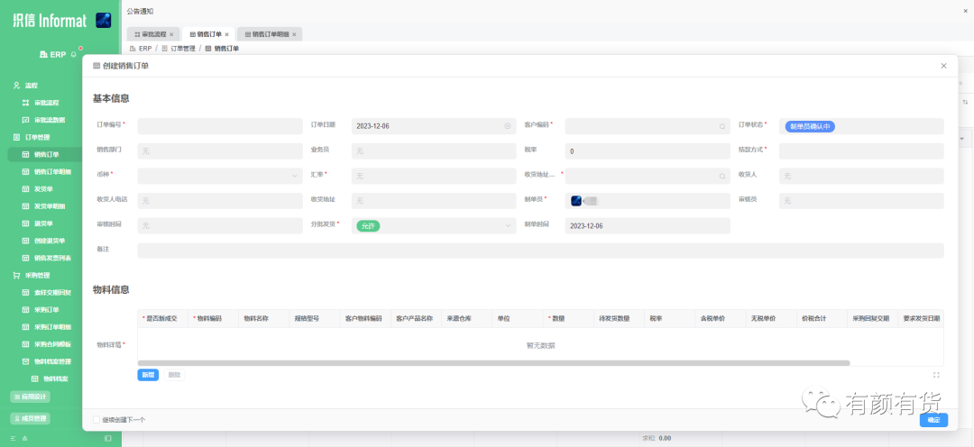Click the 新增 button to add material
The width and height of the screenshot is (974, 447).
[x=148, y=375]
